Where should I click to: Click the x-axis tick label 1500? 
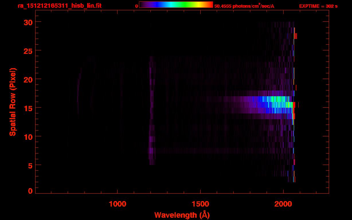pos(200,204)
